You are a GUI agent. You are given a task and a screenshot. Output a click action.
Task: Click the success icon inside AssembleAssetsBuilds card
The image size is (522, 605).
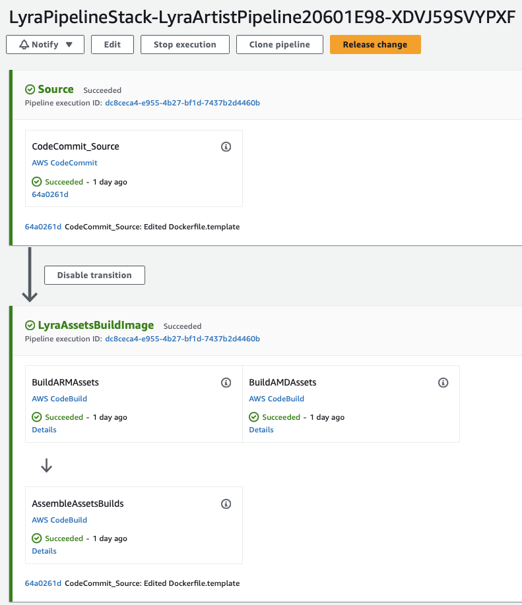click(36, 538)
